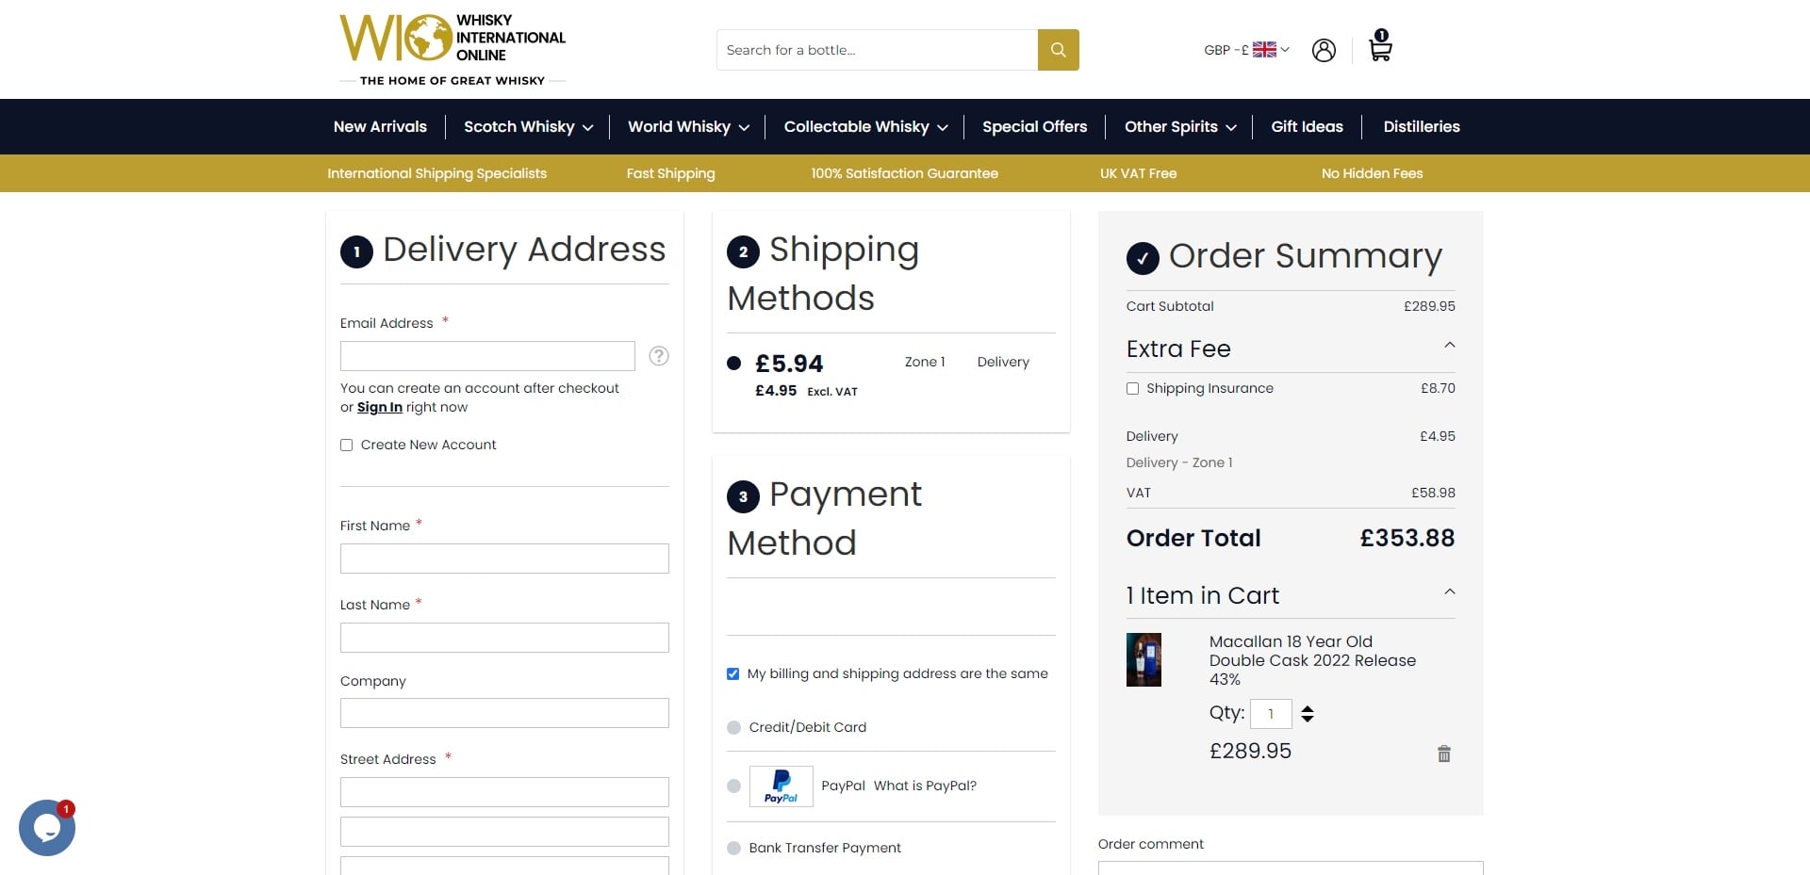Go to New Arrivals
Image resolution: width=1810 pixels, height=875 pixels.
click(x=380, y=127)
